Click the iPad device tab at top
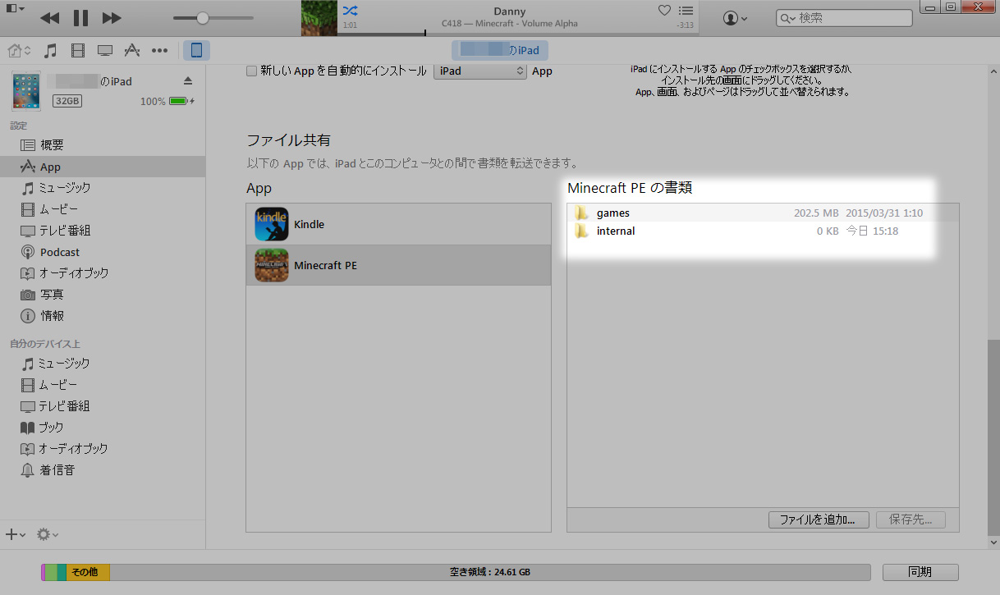 (500, 50)
